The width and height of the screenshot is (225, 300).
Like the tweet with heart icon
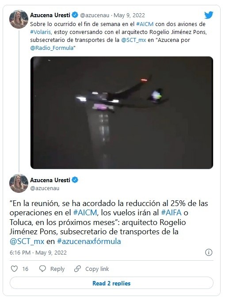click(14, 269)
